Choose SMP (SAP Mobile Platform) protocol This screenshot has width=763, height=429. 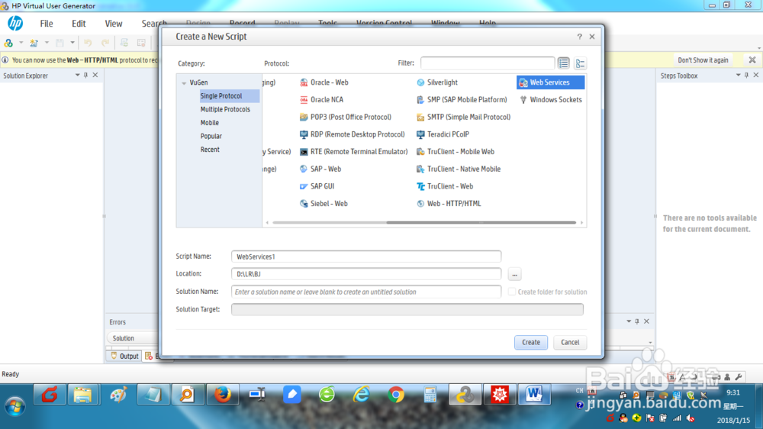point(462,100)
